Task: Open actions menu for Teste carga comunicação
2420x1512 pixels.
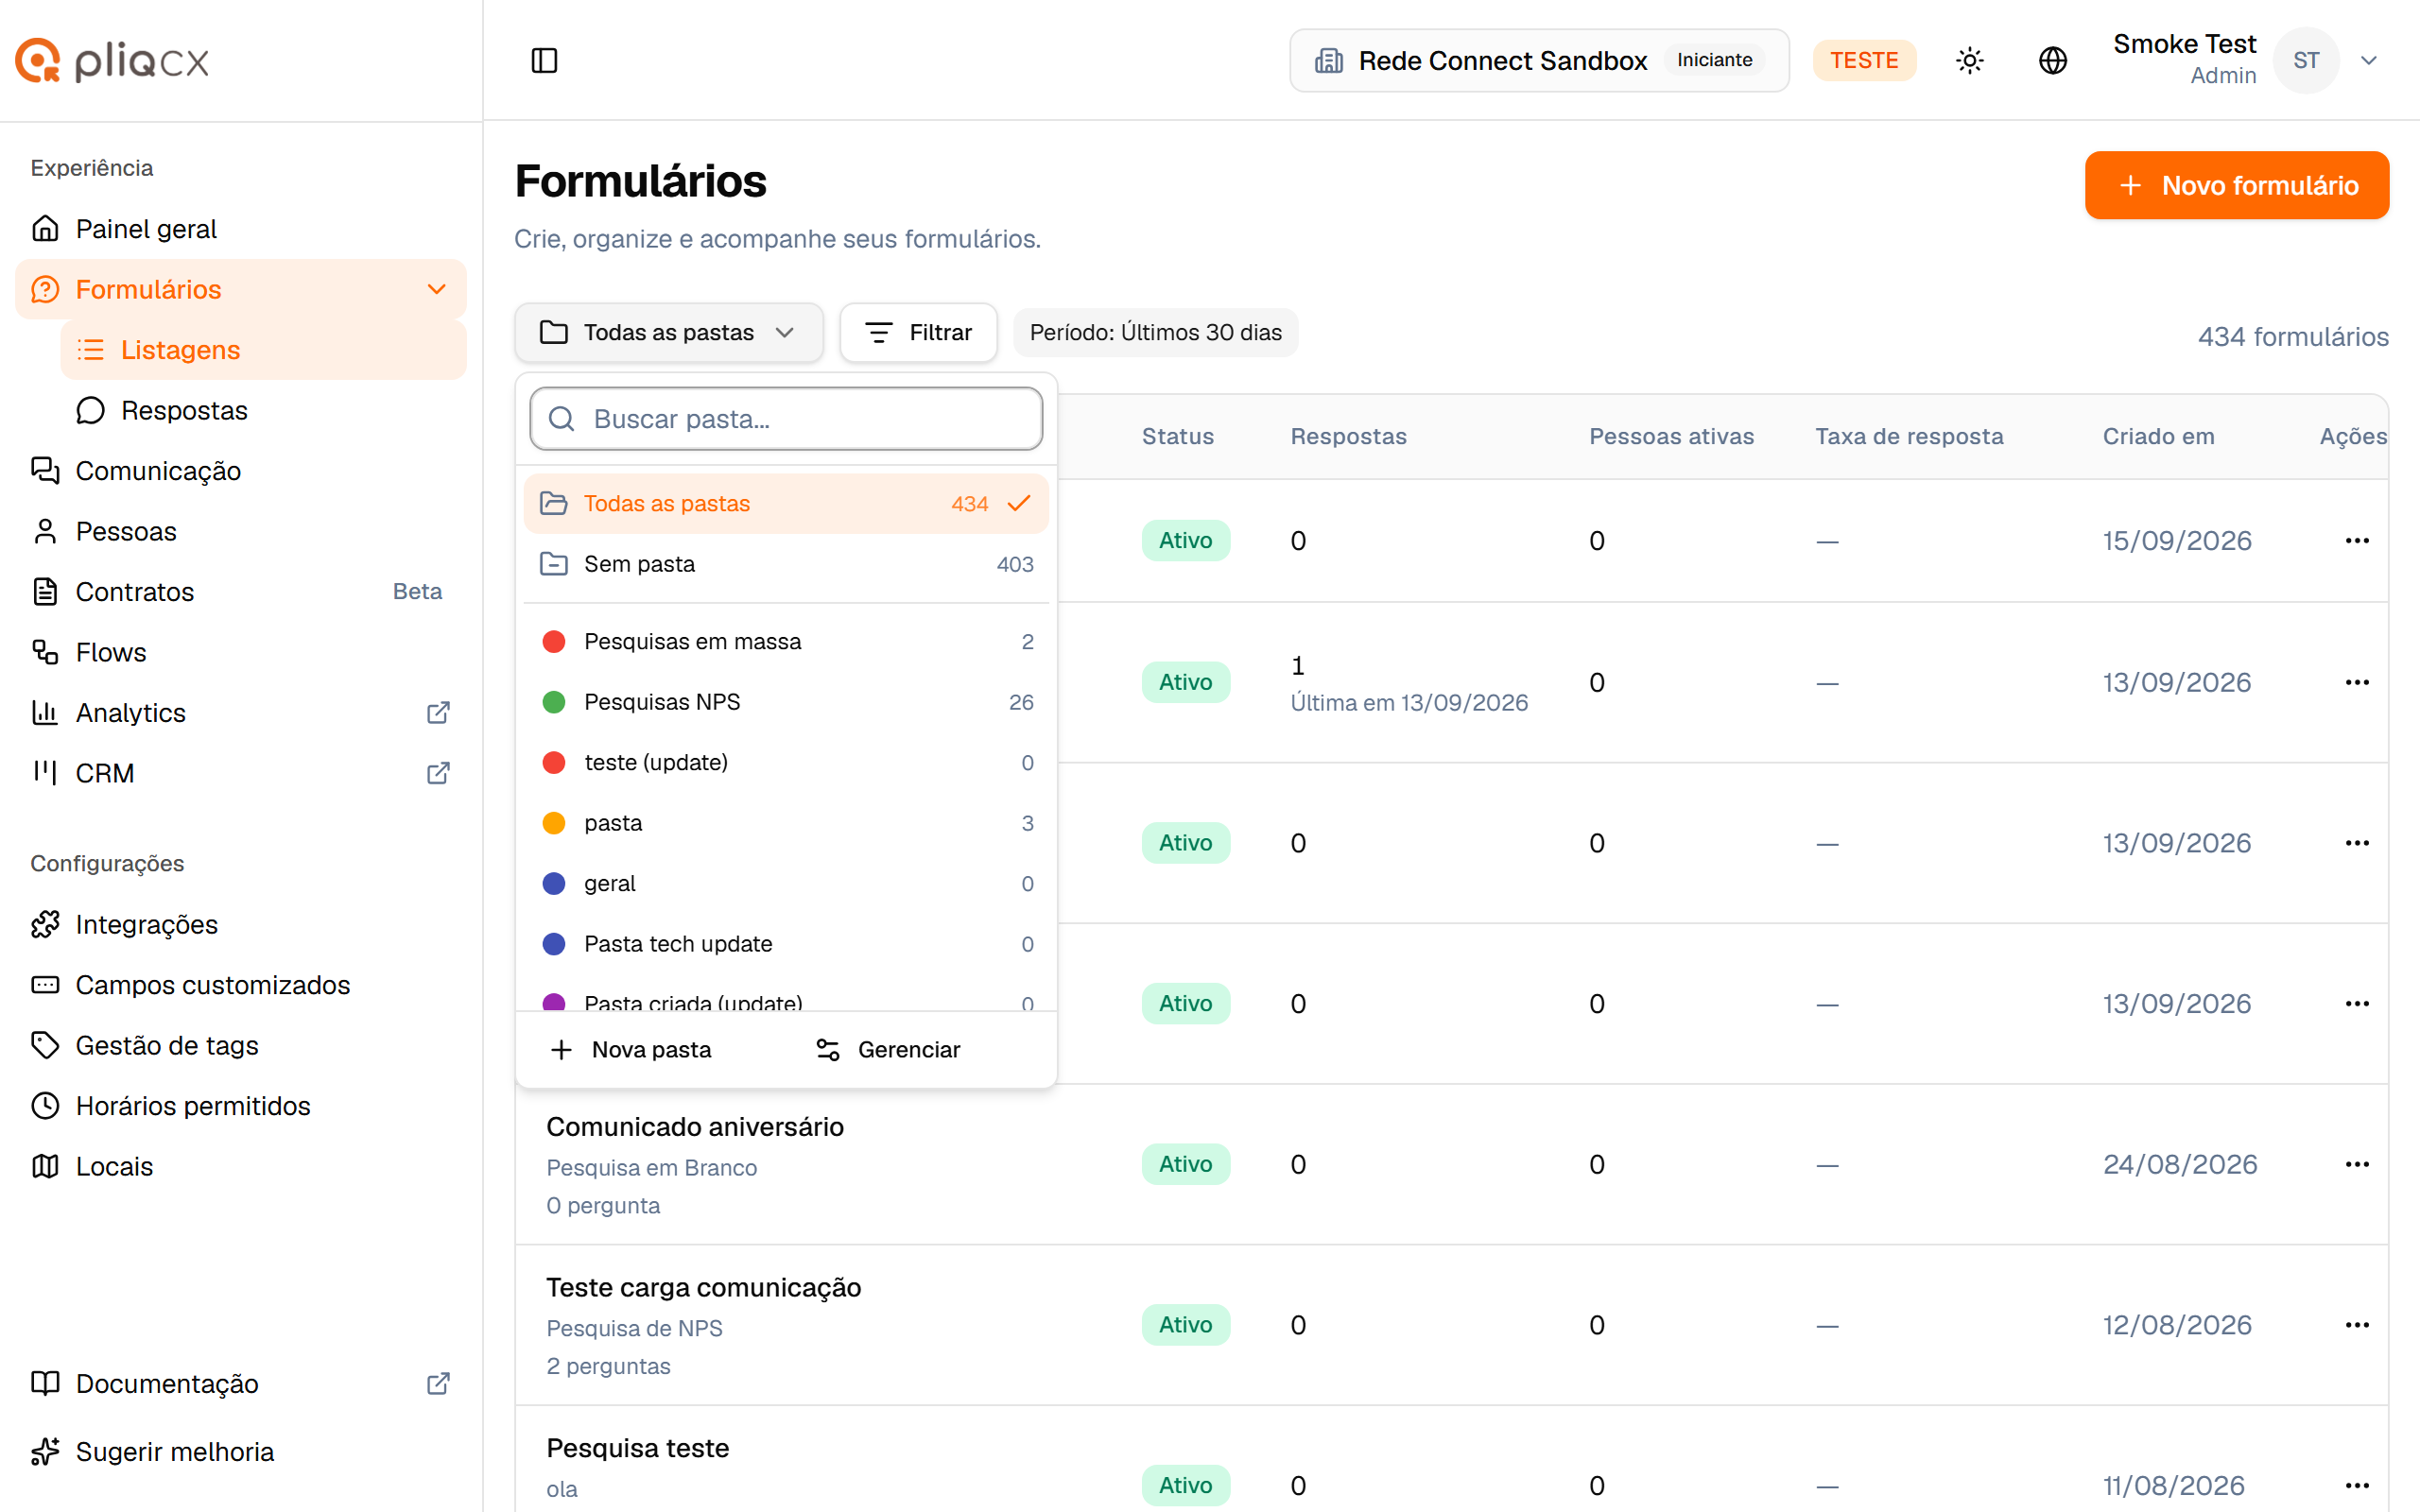Action: (2357, 1325)
